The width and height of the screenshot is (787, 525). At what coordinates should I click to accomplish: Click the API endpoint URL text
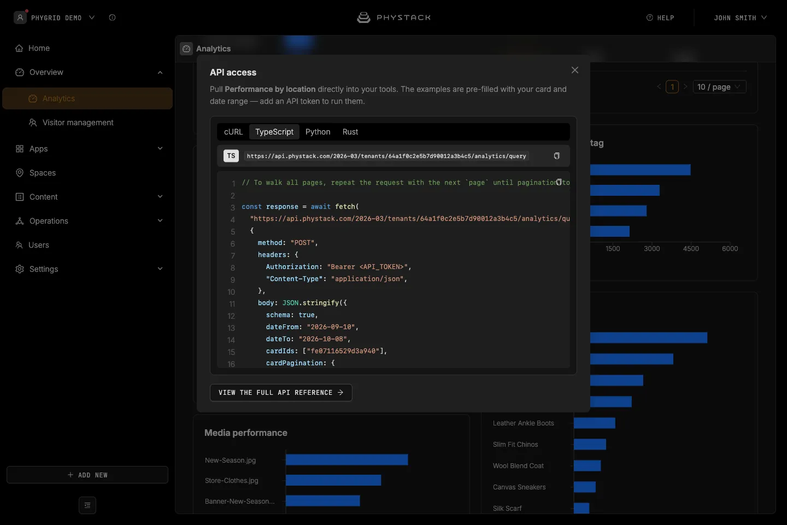pyautogui.click(x=386, y=156)
